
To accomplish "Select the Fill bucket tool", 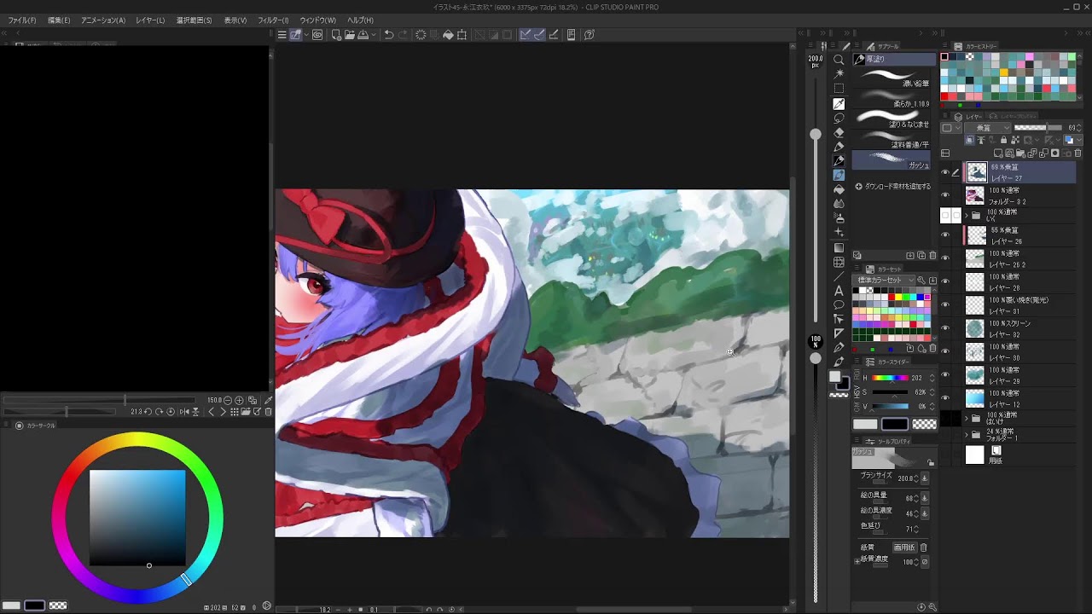I will (839, 189).
